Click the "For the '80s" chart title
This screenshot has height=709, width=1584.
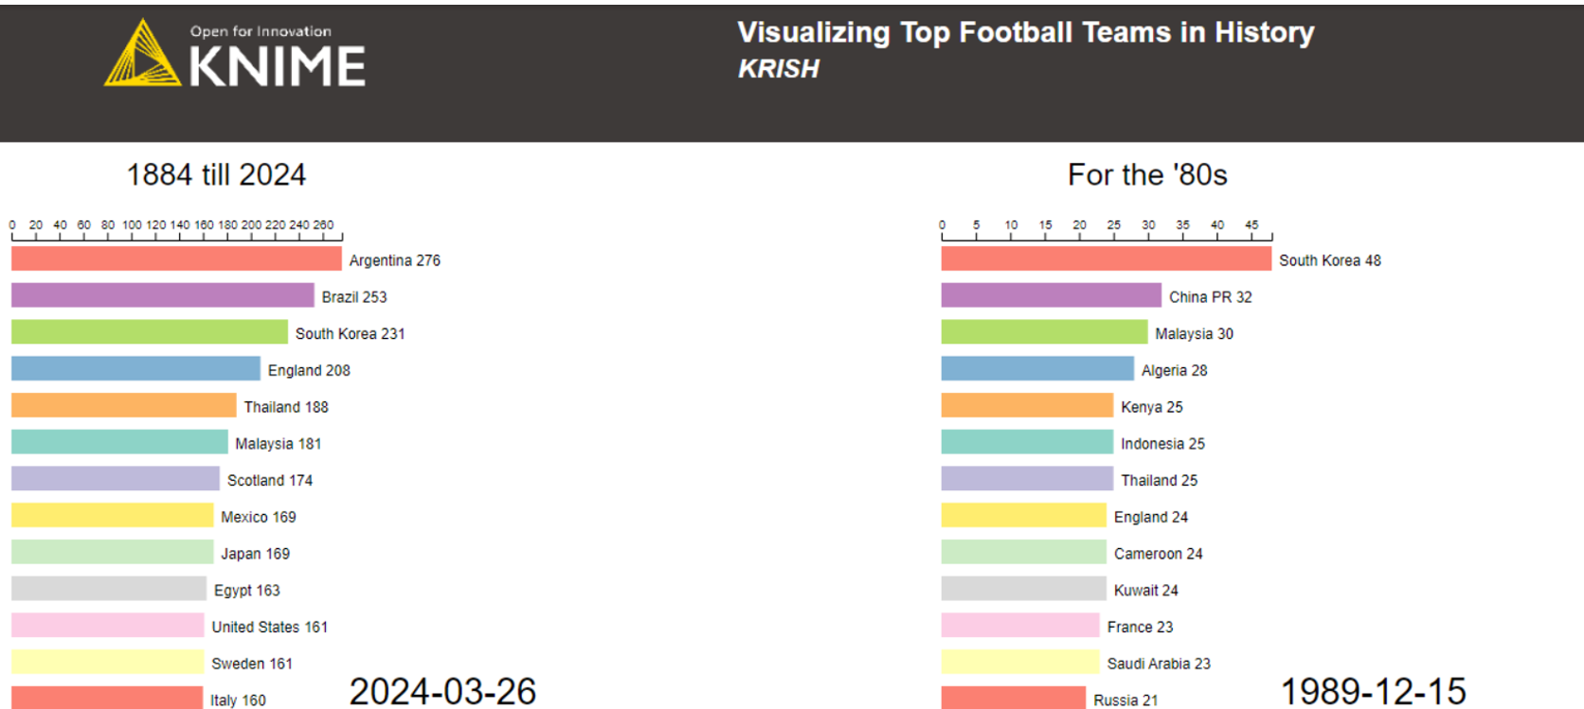(x=1147, y=174)
